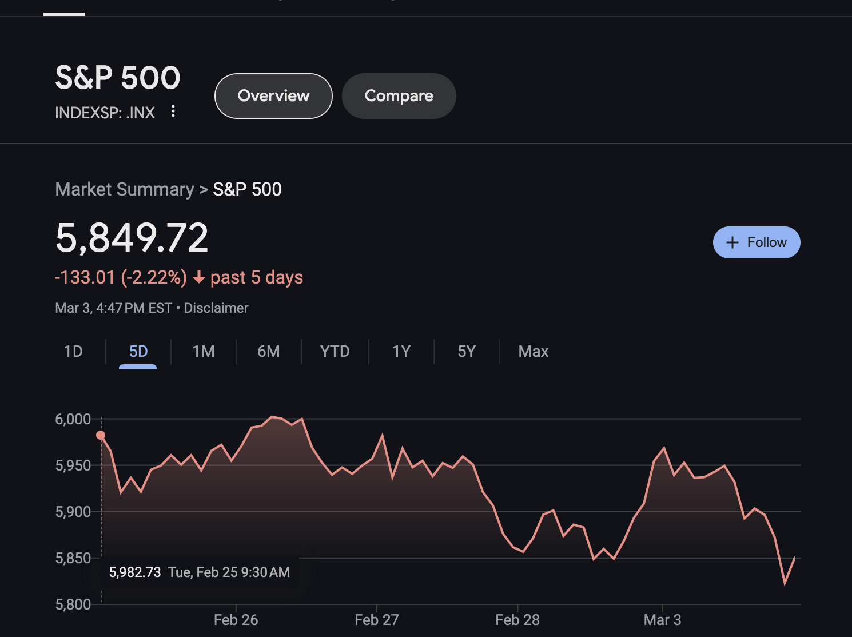This screenshot has width=852, height=637.
Task: Open the Disclaimer link
Action: 216,308
